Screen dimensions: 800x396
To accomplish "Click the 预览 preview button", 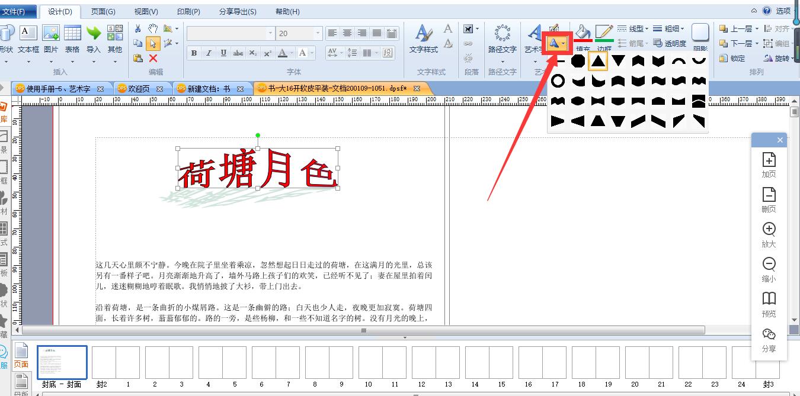I will pos(769,304).
